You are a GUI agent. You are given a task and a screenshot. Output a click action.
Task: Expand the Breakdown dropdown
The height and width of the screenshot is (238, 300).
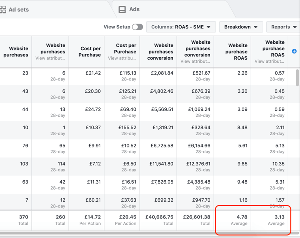pos(241,27)
